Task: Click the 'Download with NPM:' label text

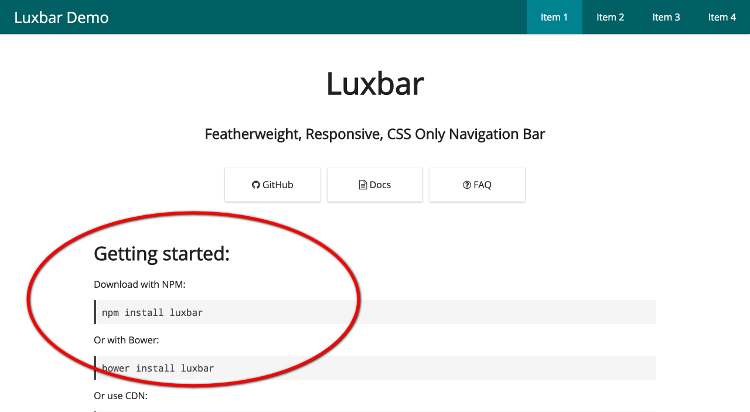Action: [x=139, y=284]
